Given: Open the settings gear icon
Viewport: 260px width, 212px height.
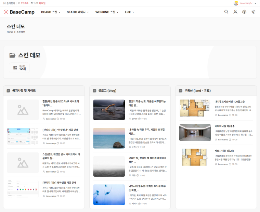Looking at the screenshot, I should pos(244,12).
